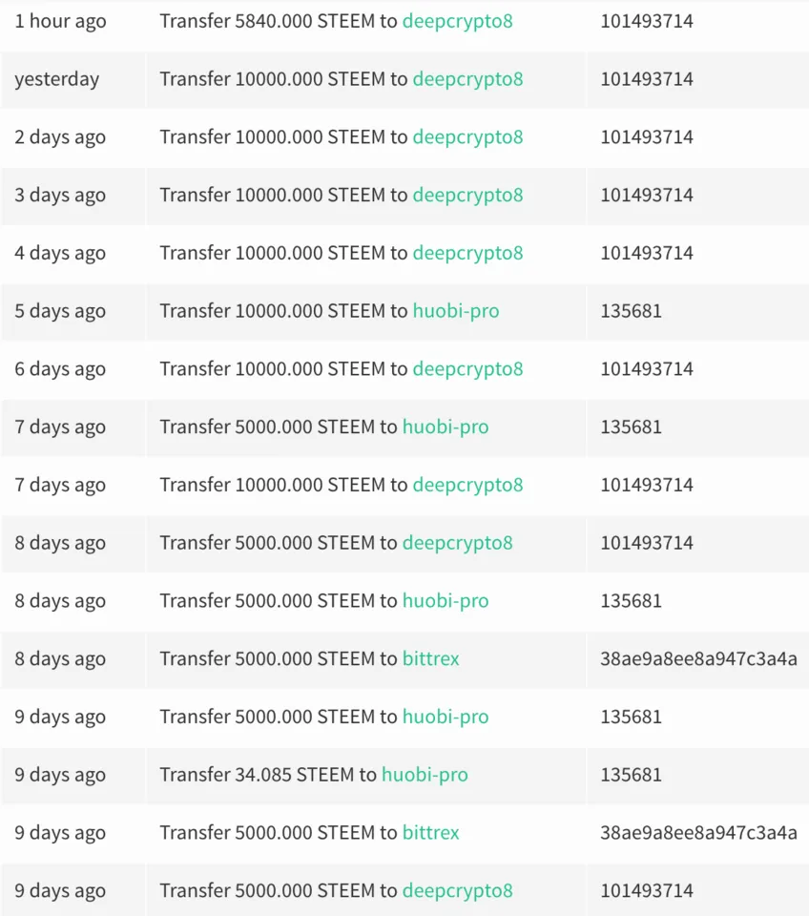
Task: Open bittrex link in 8 days ago row
Action: (x=430, y=659)
